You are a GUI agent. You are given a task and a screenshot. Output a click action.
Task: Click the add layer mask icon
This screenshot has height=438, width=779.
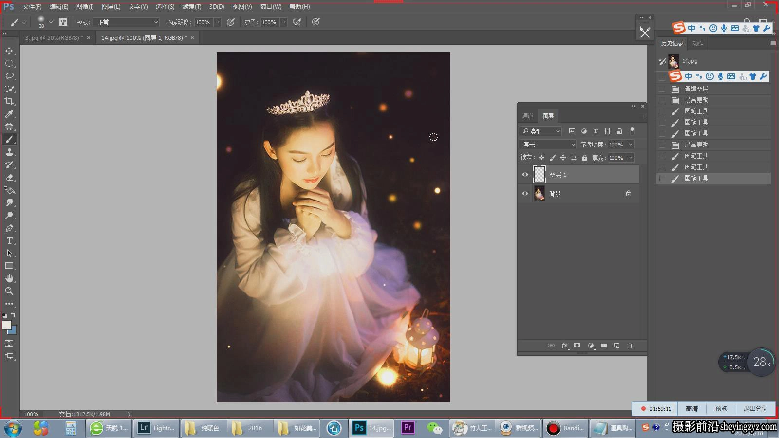pos(577,345)
